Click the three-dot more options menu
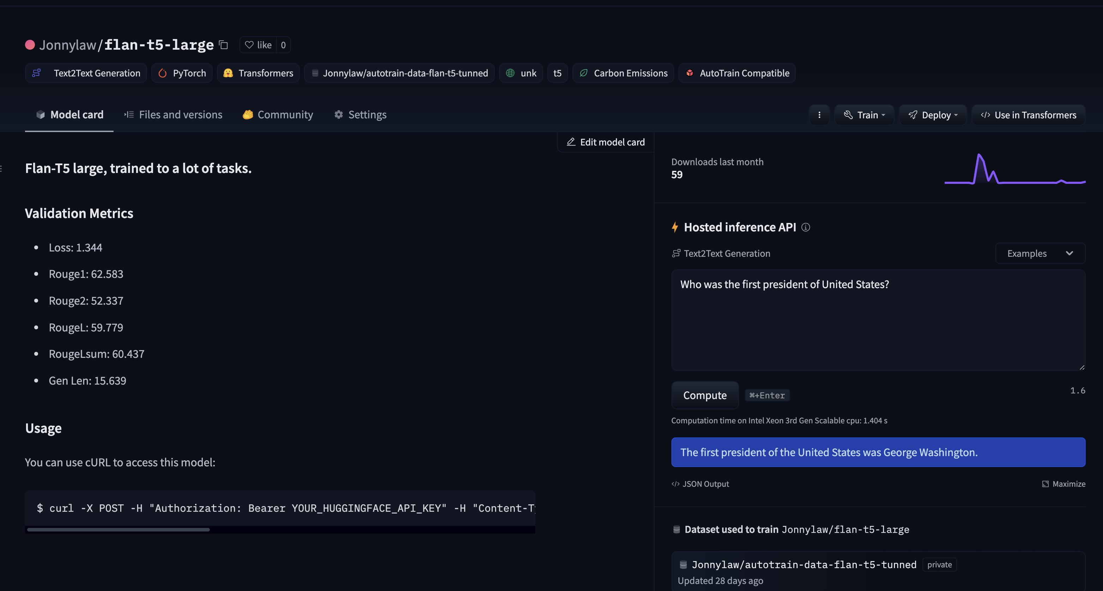 coord(818,115)
